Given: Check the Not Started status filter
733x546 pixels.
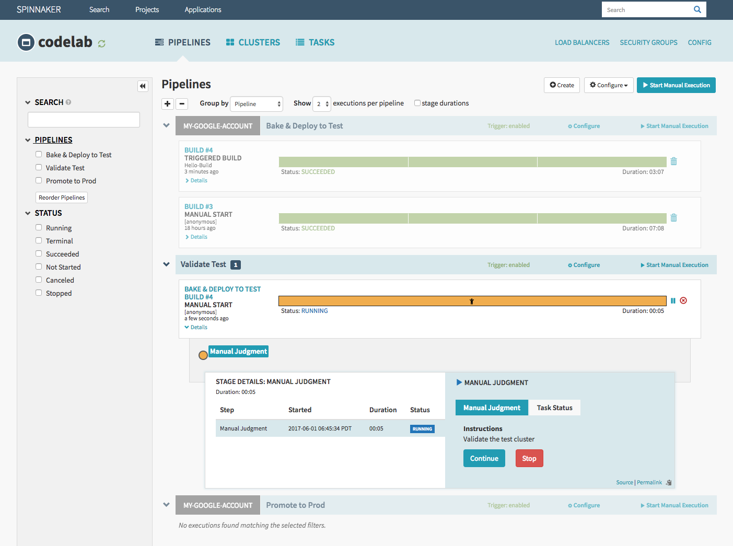Looking at the screenshot, I should (39, 266).
